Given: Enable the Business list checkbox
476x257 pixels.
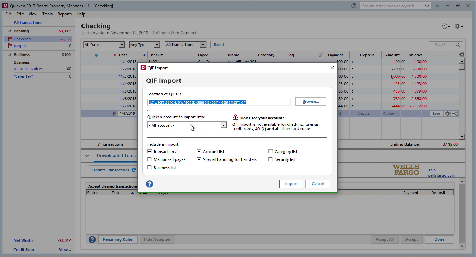Looking at the screenshot, I should (150, 168).
